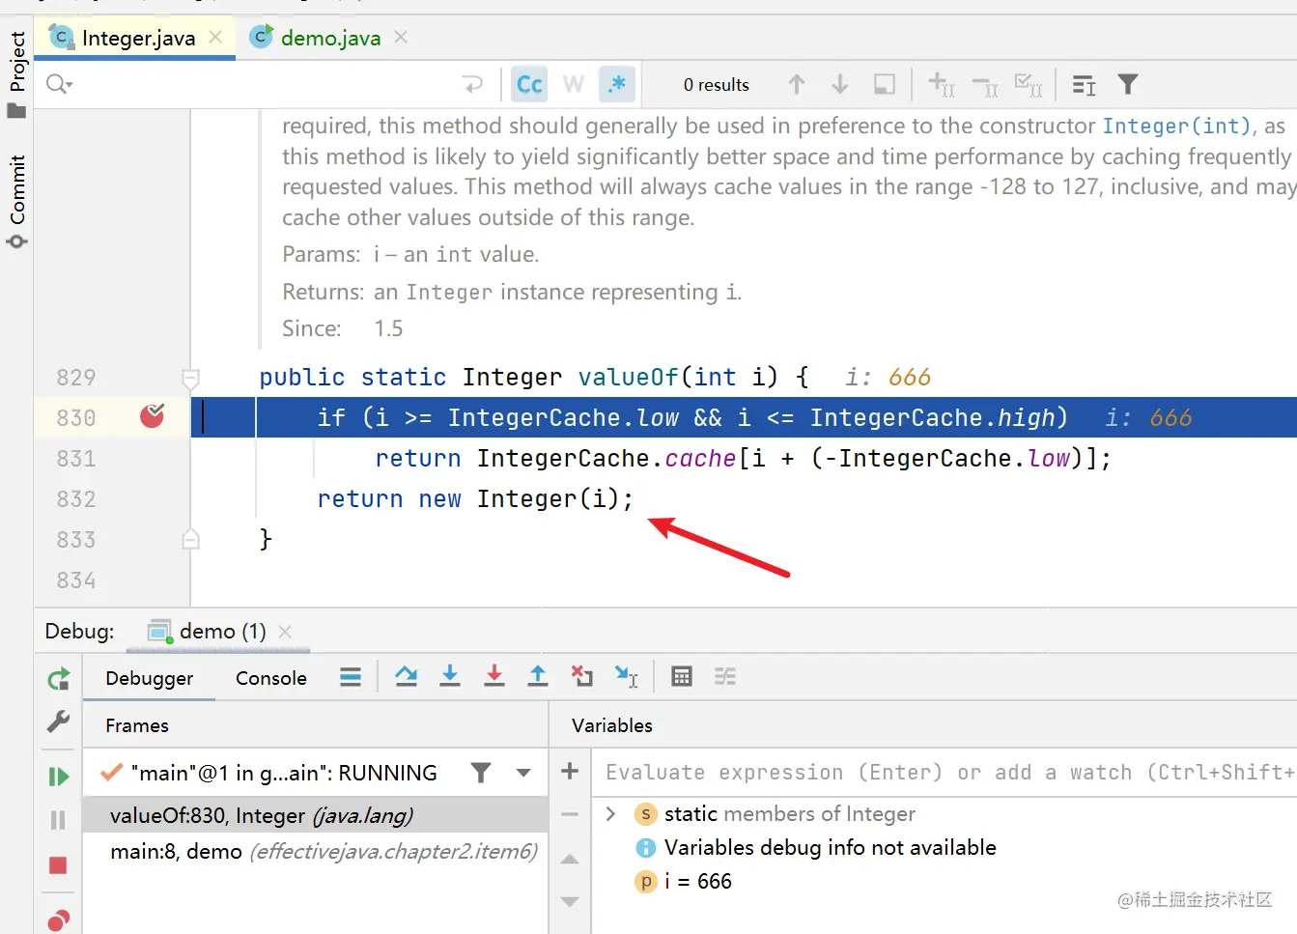Step out of the current method
1297x934 pixels.
(538, 677)
